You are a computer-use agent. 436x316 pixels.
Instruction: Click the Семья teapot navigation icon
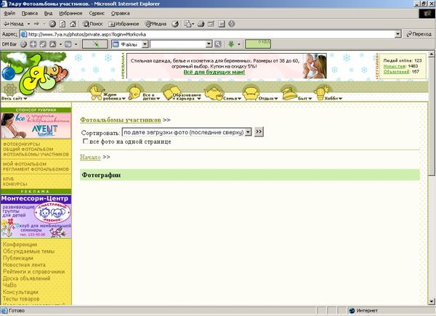pyautogui.click(x=213, y=92)
